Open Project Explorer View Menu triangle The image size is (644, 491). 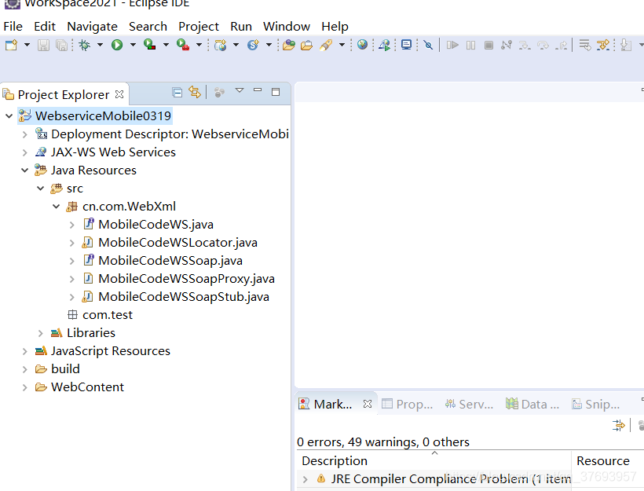pos(240,90)
